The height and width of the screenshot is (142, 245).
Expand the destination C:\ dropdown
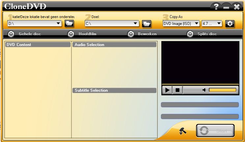(135, 23)
